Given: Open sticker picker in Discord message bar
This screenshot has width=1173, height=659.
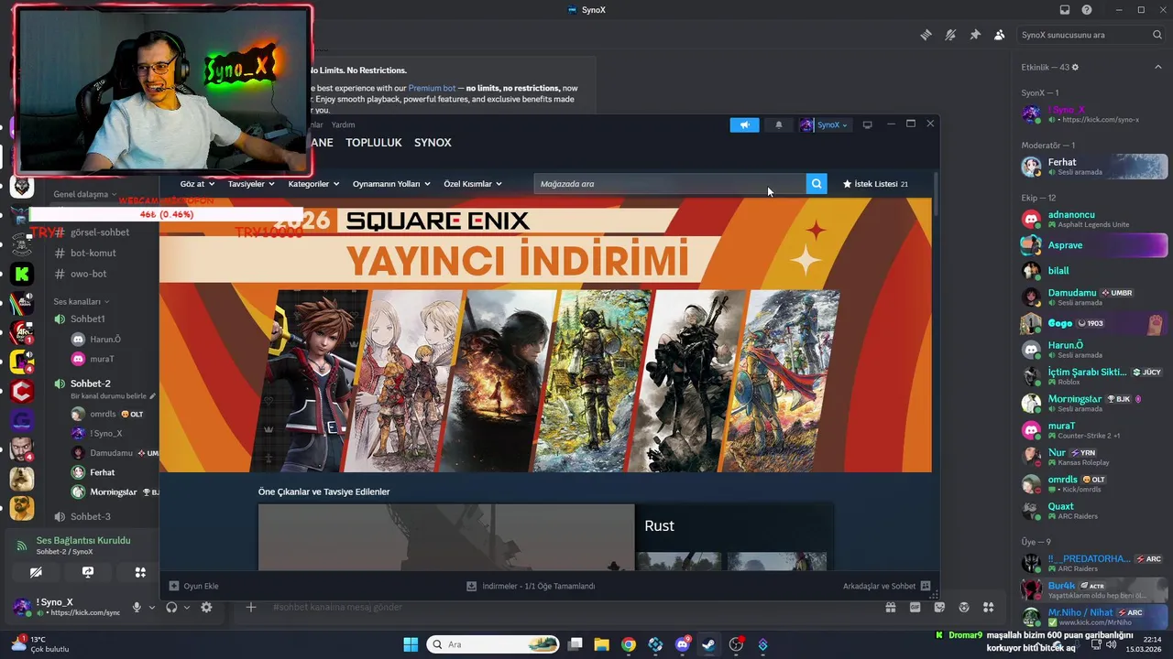Looking at the screenshot, I should coord(939,607).
